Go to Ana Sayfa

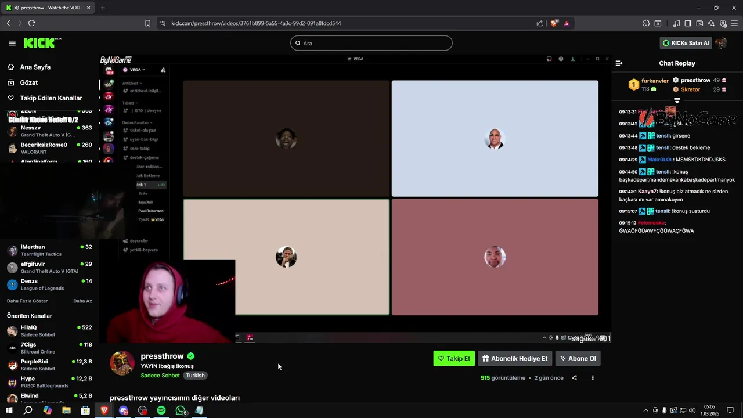point(35,67)
